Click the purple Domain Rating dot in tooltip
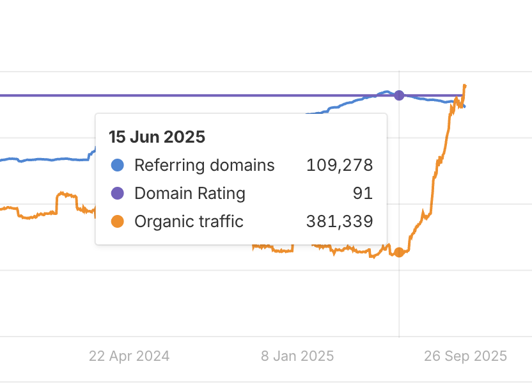Screen dimensions: 532x389 118,193
